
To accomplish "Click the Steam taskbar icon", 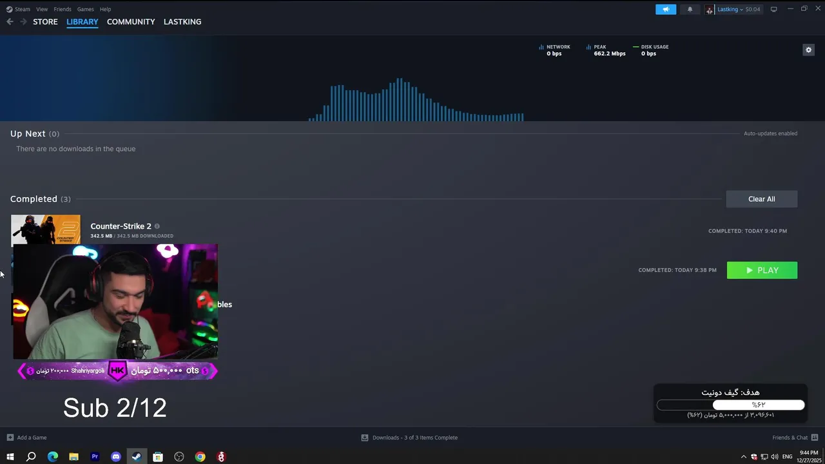I will tap(137, 457).
